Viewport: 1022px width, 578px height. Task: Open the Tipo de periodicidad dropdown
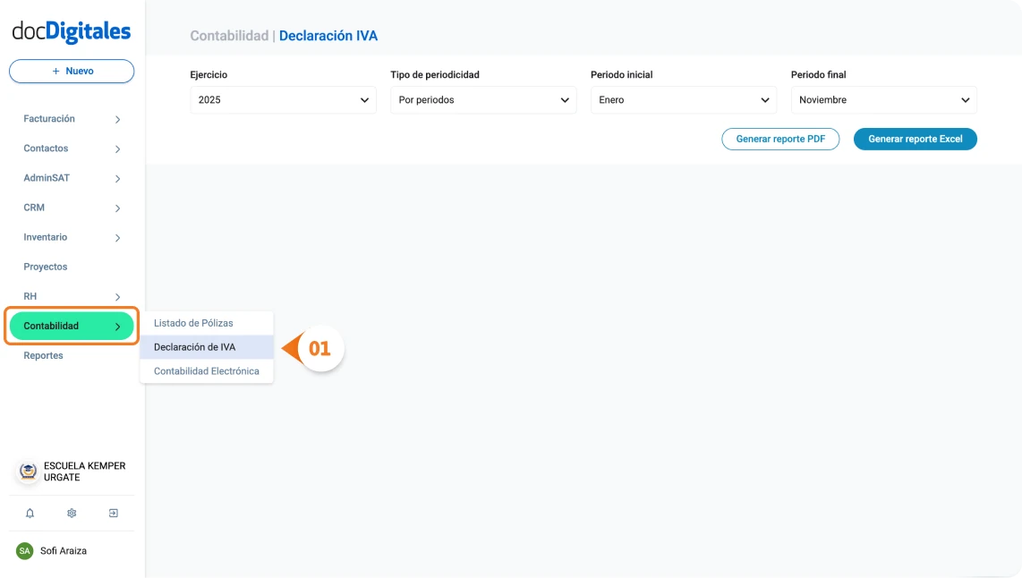pyautogui.click(x=482, y=99)
